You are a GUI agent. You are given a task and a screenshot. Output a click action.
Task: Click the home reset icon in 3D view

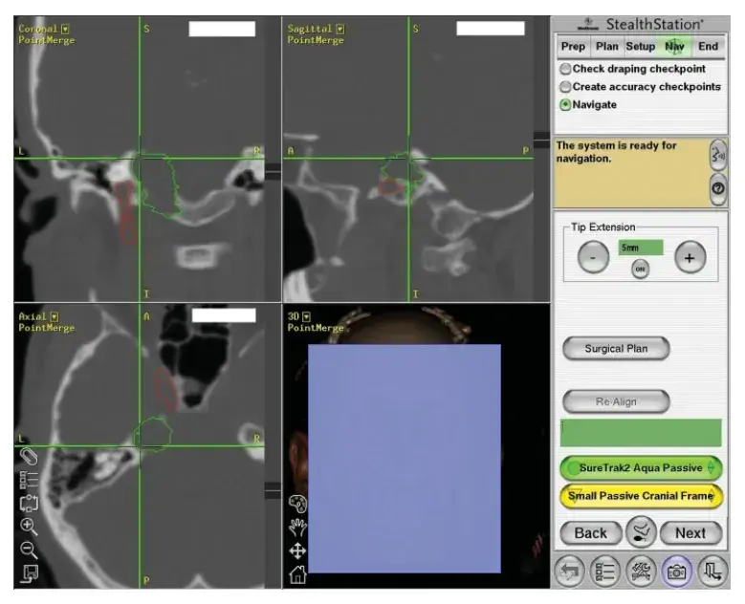[x=297, y=575]
